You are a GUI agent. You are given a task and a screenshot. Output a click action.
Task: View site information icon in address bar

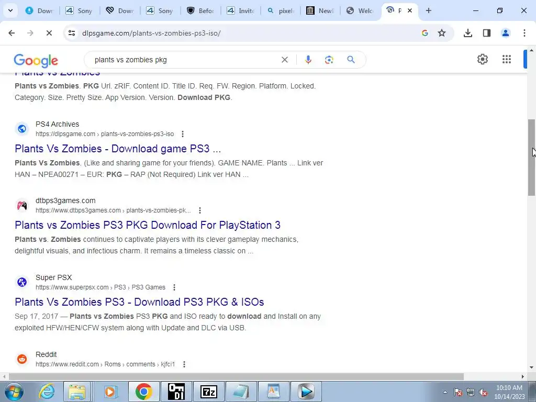tap(72, 33)
